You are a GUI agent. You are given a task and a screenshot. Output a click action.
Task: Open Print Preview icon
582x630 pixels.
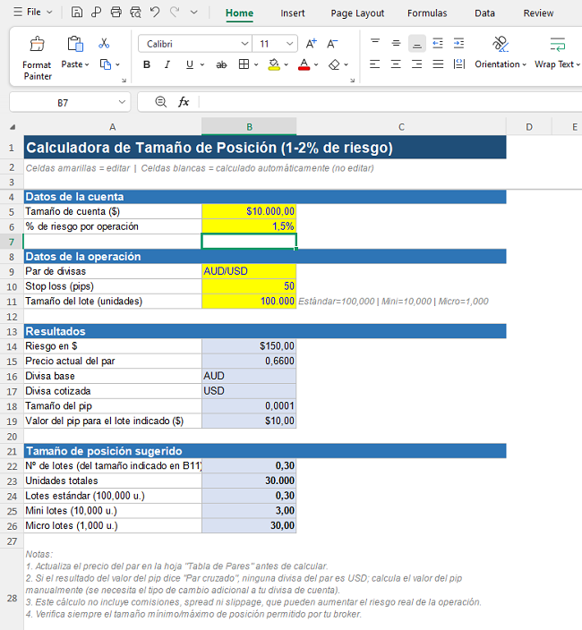tap(135, 13)
